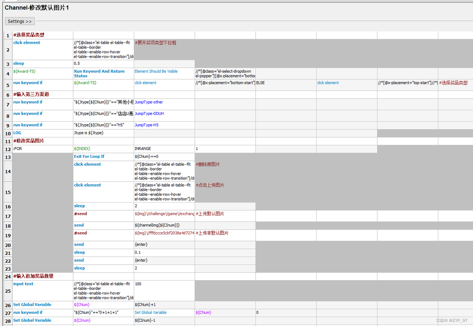Select the 'ELSE' cell in row 5
Image resolution: width=473 pixels, height=326 pixels.
click(x=286, y=85)
